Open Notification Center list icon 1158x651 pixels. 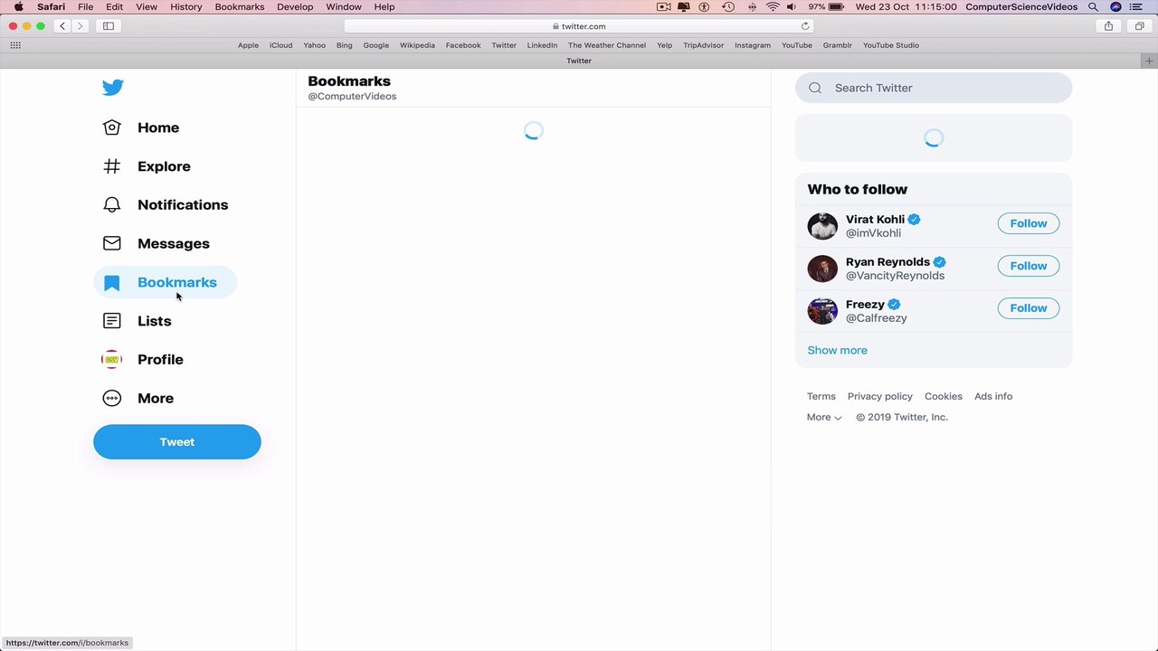1136,6
